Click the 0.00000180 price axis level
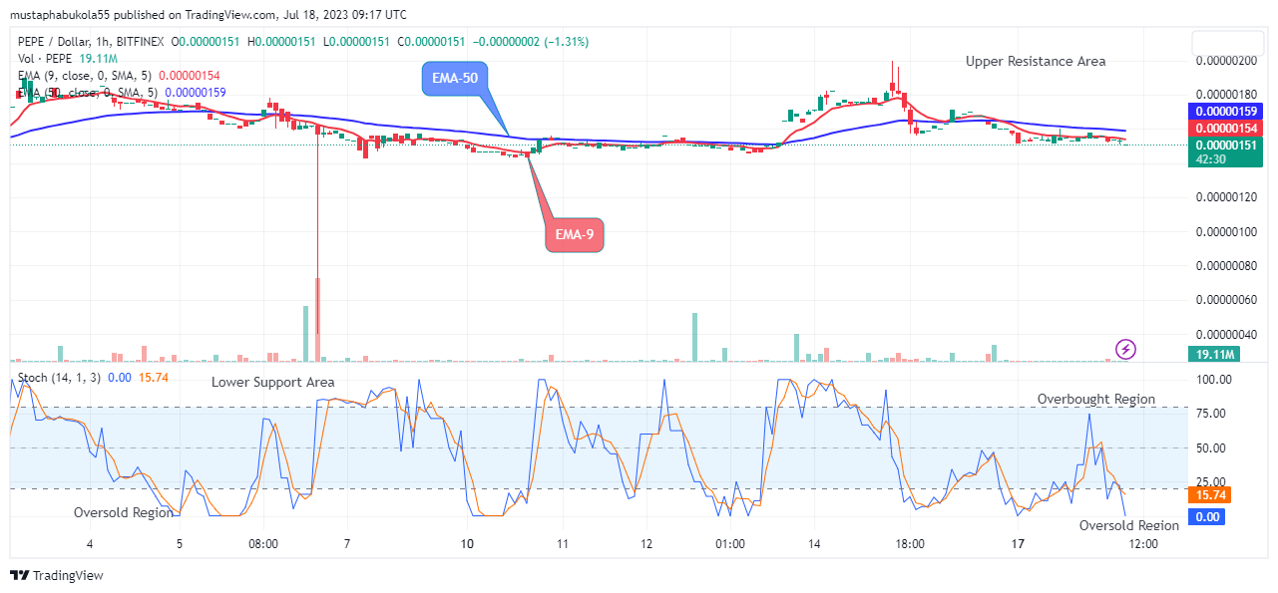Viewport: 1278px width, 593px height. [x=1227, y=95]
